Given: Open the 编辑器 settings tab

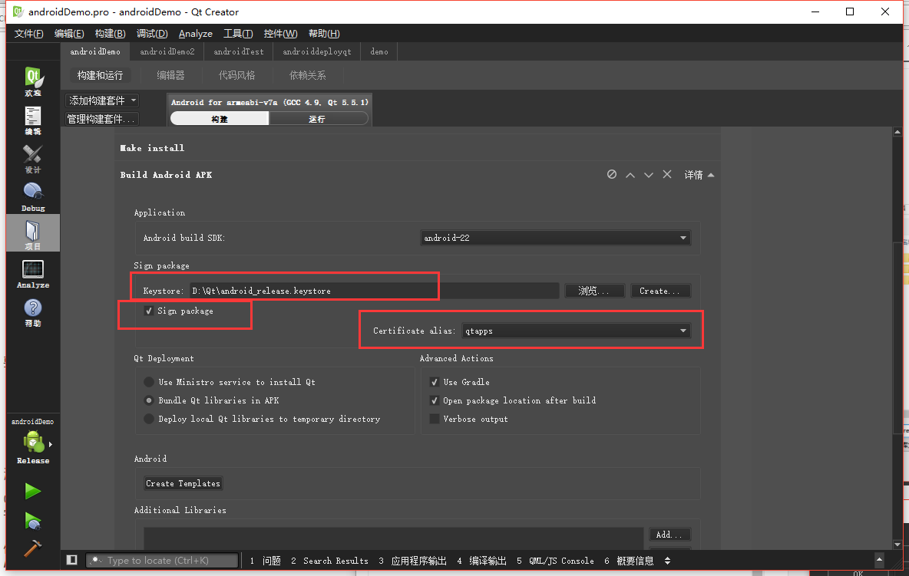Looking at the screenshot, I should [x=170, y=75].
